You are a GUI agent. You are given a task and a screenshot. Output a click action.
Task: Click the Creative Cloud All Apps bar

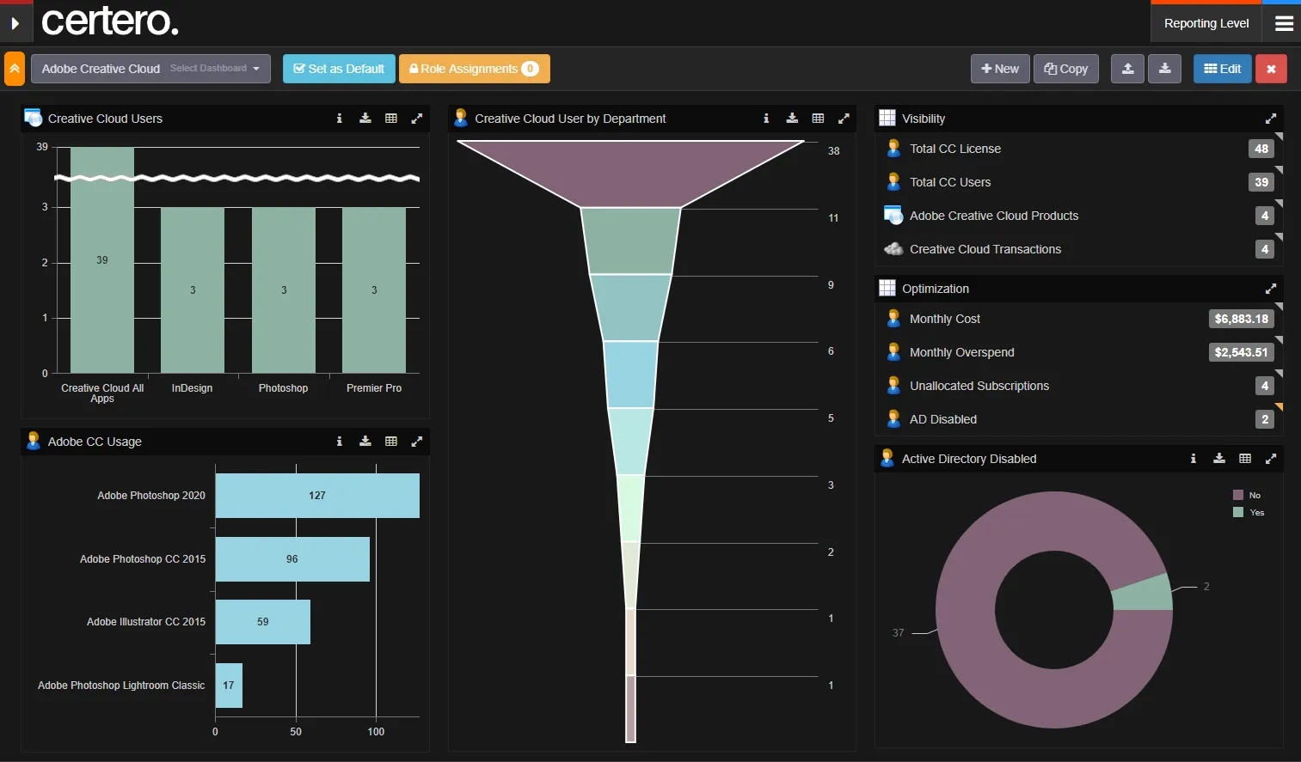pos(102,259)
